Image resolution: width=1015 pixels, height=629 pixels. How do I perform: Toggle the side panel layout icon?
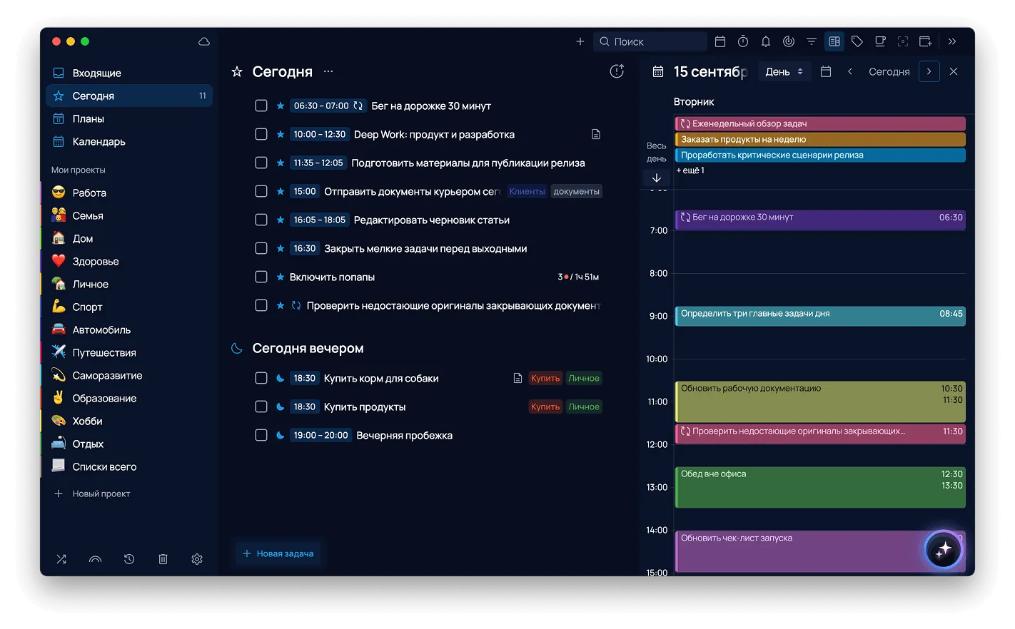pyautogui.click(x=834, y=41)
